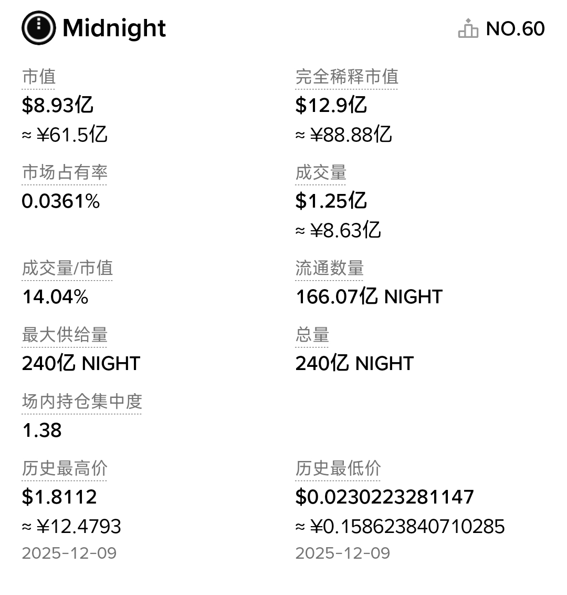Screen dimensions: 567x595
Task: Show explanation for 市值 label
Action: tap(38, 77)
